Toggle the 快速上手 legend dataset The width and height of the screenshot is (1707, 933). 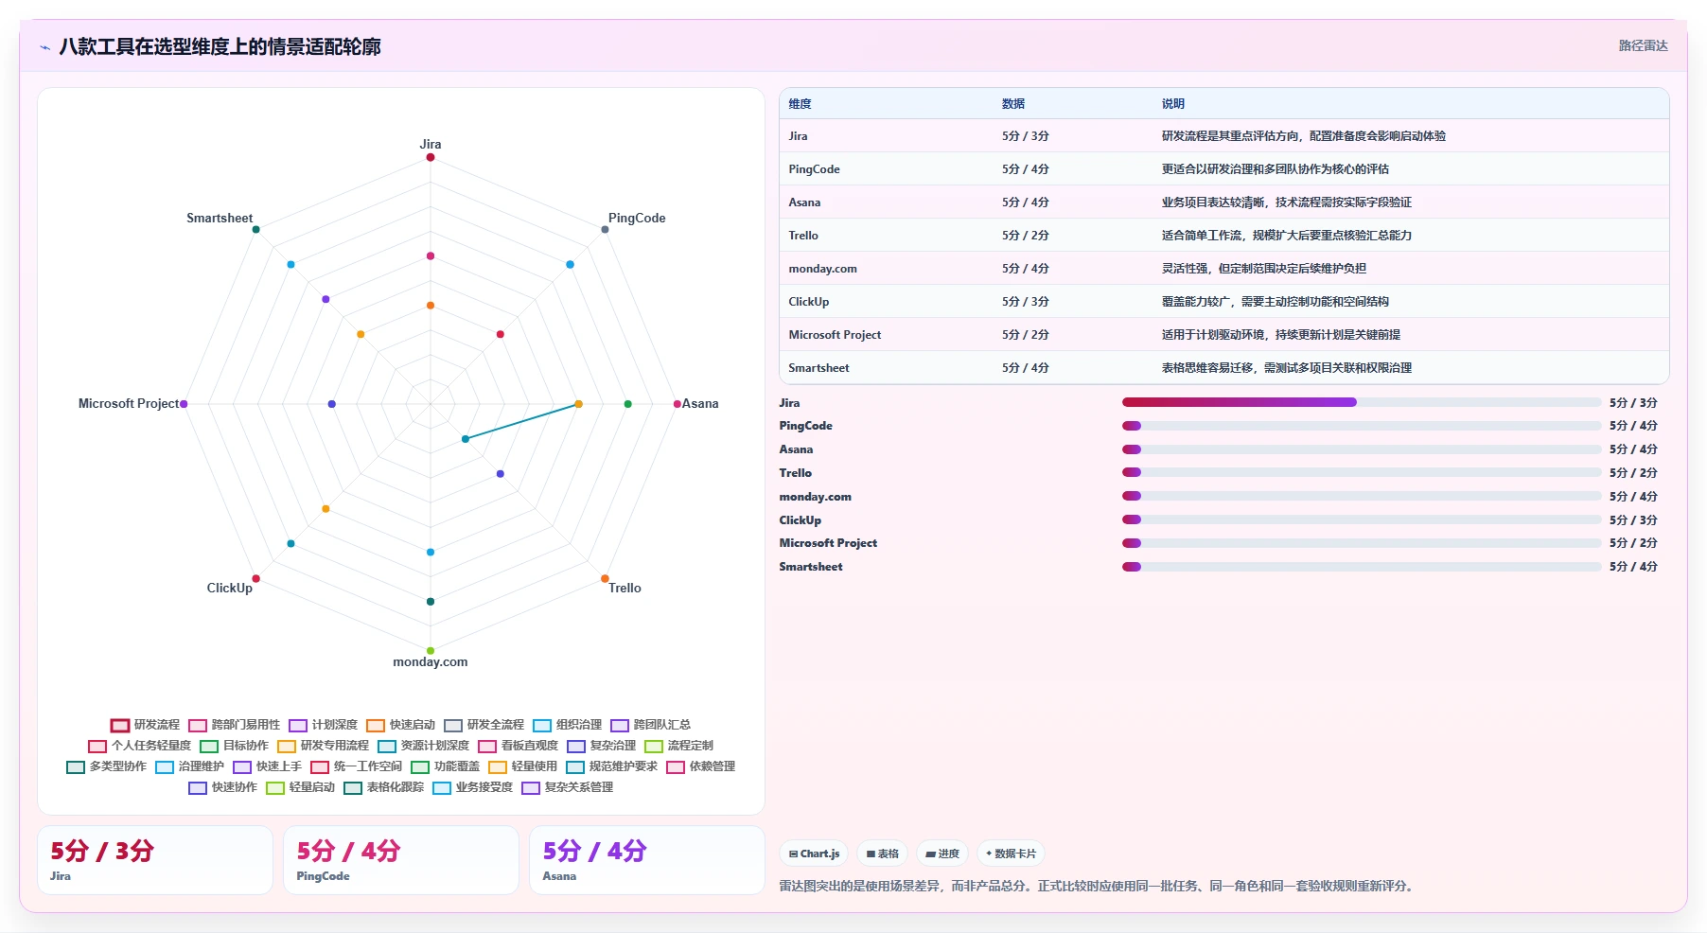coord(267,766)
